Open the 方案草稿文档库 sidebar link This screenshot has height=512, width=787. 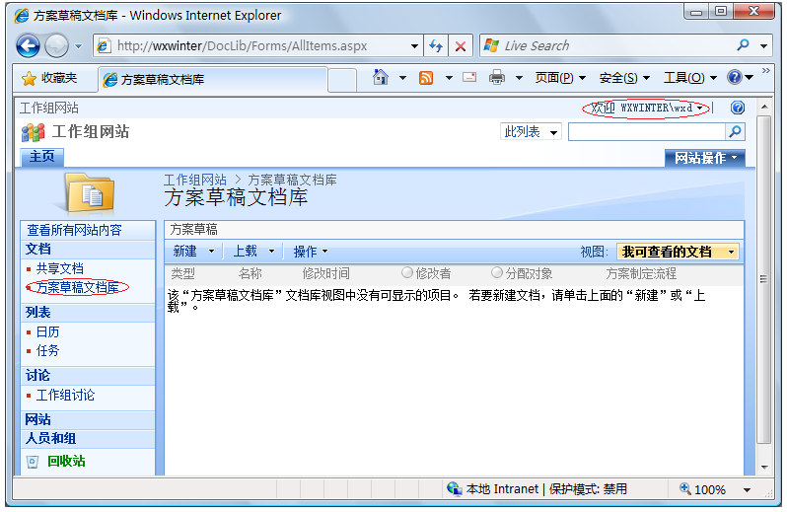pos(78,287)
